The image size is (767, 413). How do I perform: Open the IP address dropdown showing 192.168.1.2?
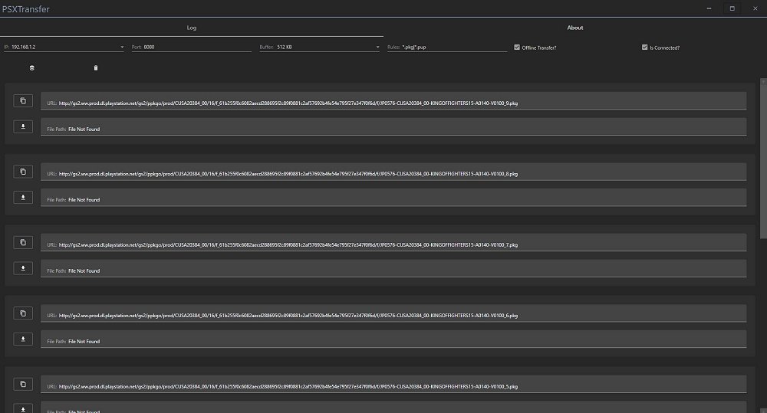(x=64, y=47)
